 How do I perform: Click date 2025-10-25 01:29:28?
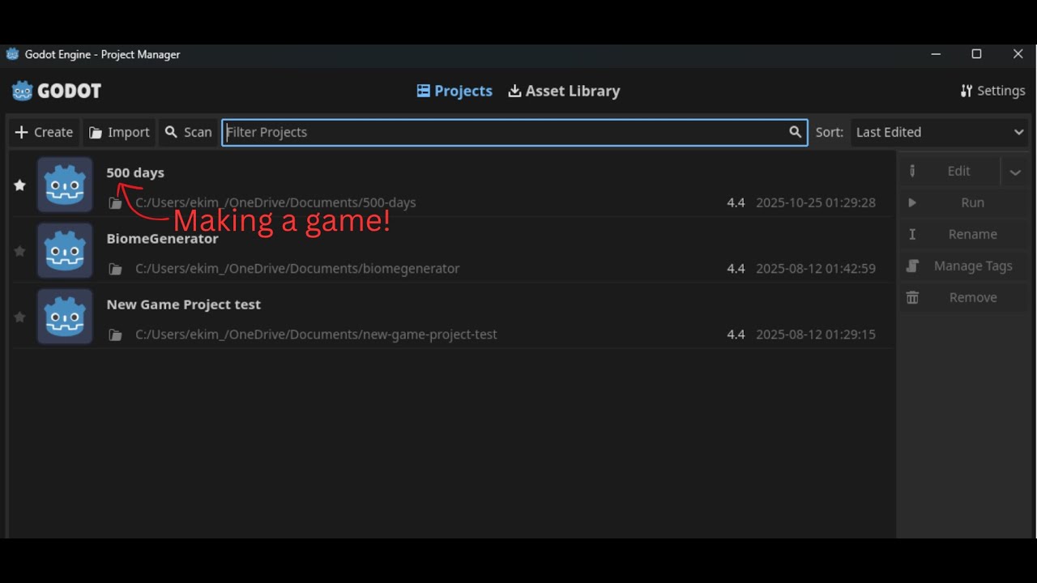click(816, 202)
